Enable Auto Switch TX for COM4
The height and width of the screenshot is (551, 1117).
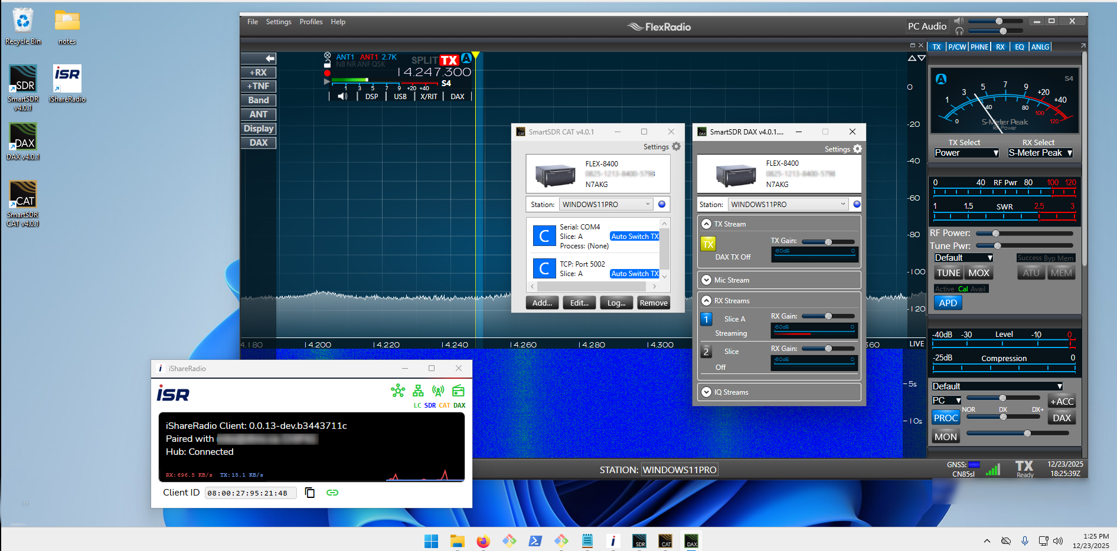634,236
